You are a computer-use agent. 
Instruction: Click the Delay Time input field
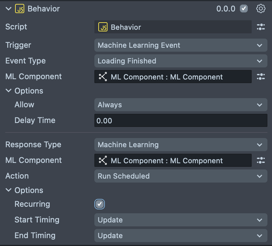click(181, 121)
